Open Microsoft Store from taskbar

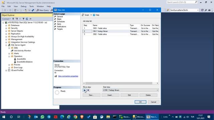point(95,117)
